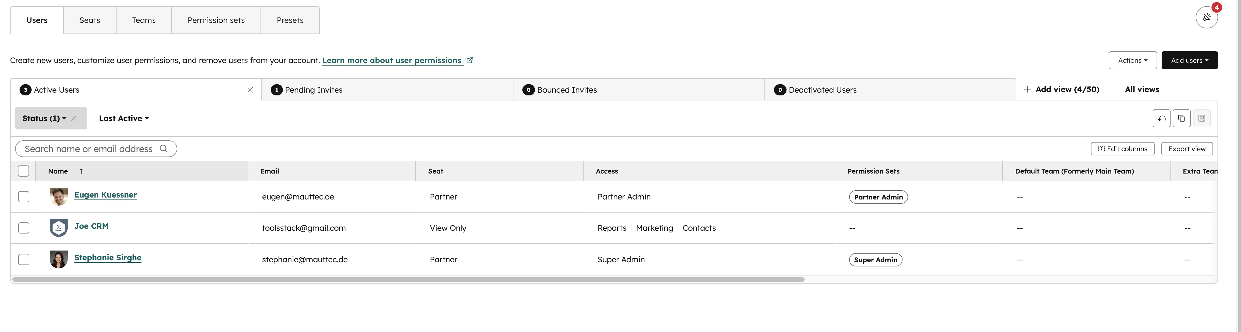Expand the Last Active filter dropdown

[x=123, y=118]
